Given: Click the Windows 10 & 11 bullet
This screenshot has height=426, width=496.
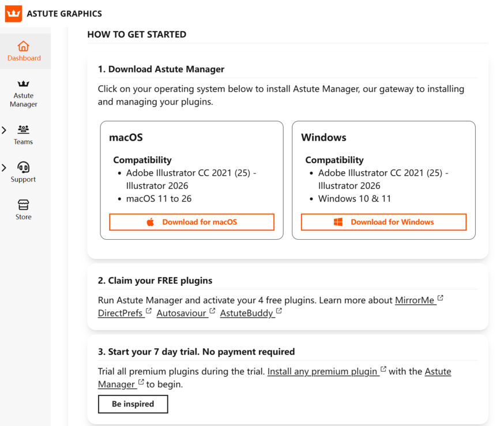Looking at the screenshot, I should point(355,199).
